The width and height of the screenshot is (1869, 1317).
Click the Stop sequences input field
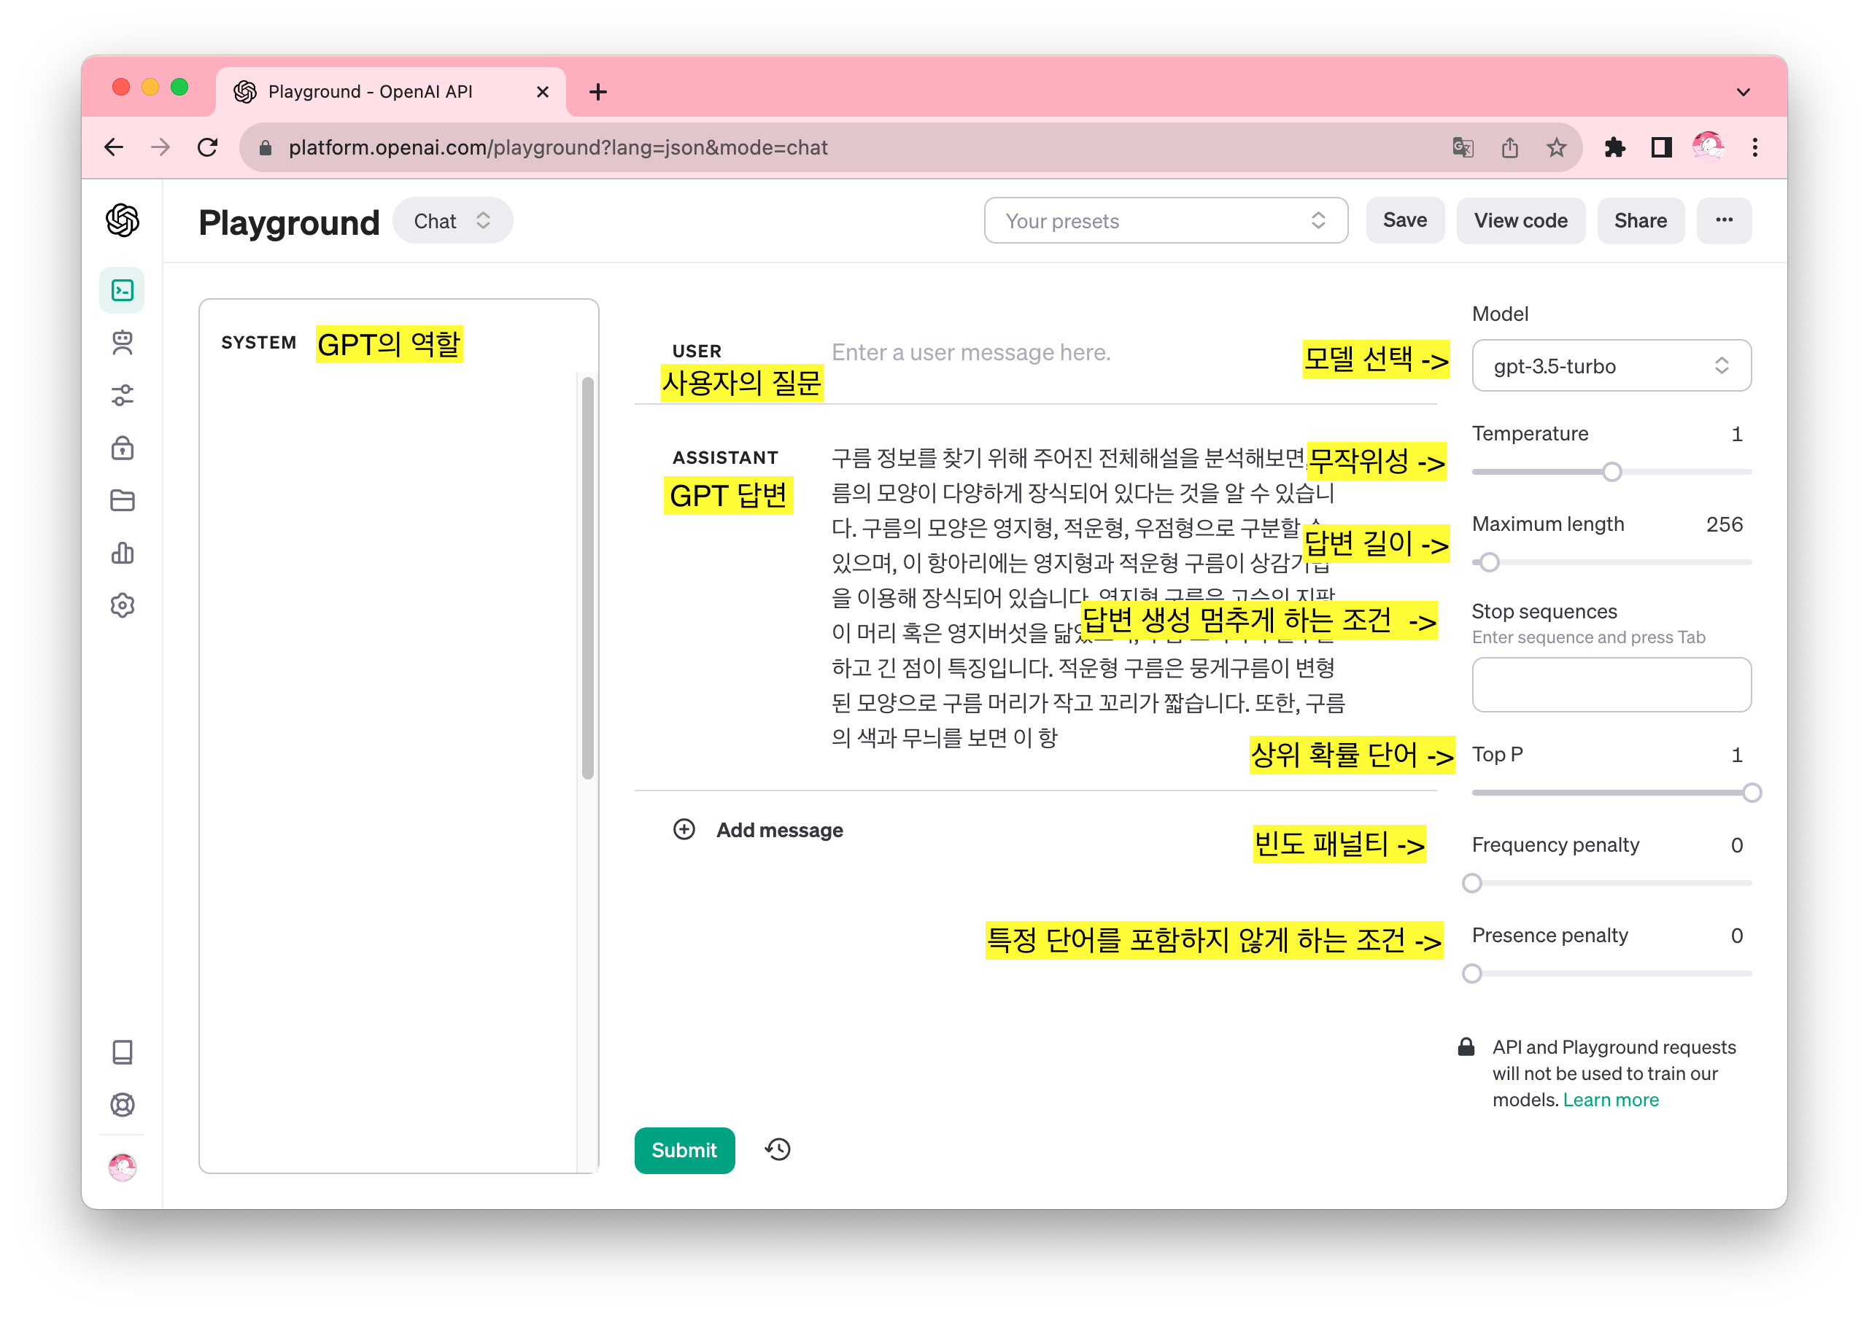1610,685
